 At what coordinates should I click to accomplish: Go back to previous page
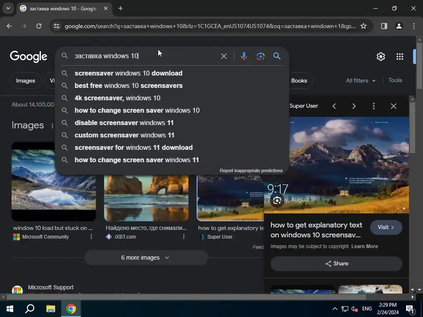pos(9,26)
